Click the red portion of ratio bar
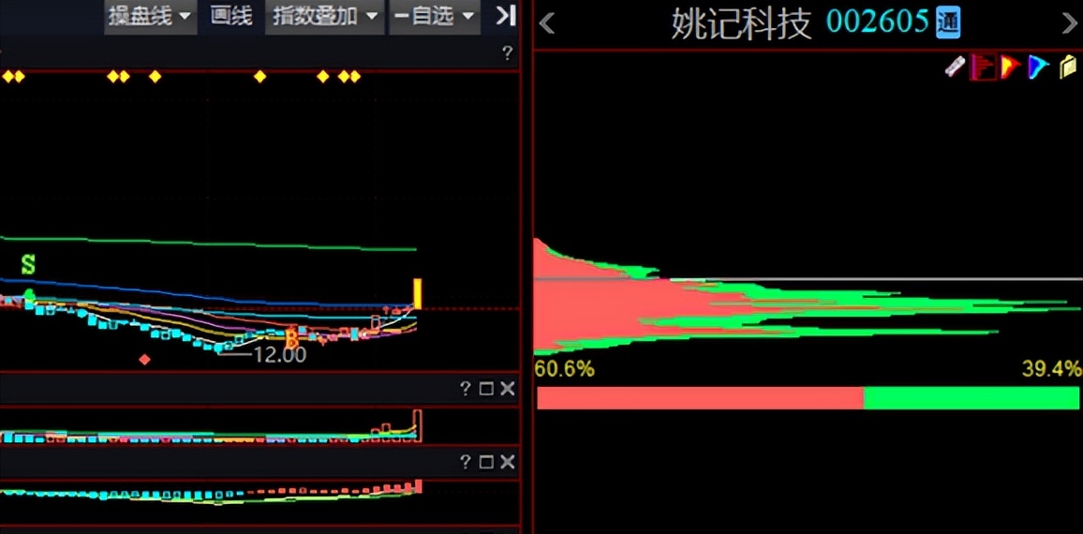The height and width of the screenshot is (534, 1083). [701, 398]
